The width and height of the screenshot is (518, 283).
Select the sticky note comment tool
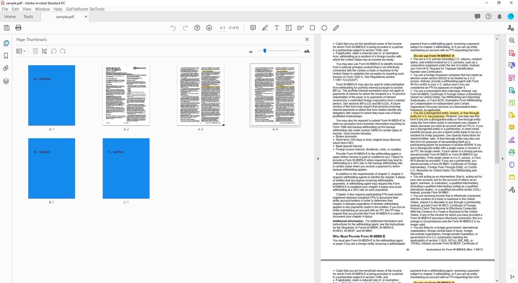point(253,28)
